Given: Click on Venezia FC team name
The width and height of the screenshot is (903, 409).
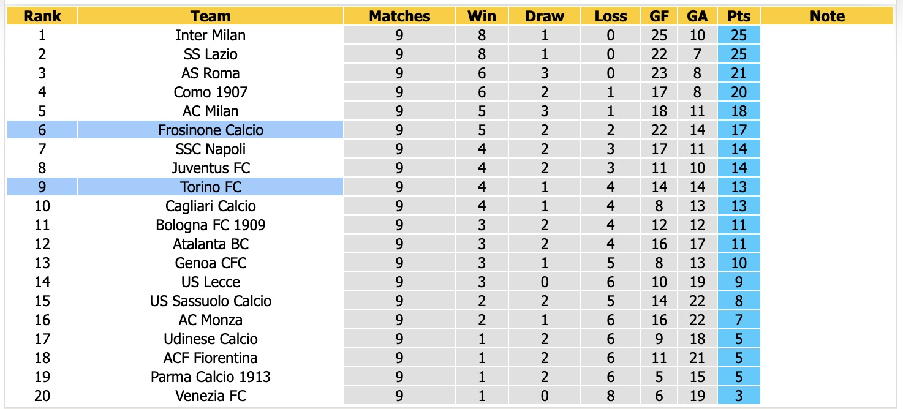Looking at the screenshot, I should (x=211, y=396).
